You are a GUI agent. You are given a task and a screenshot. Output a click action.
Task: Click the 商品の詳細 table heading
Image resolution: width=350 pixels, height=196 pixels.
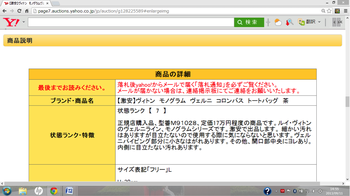pos(173,74)
